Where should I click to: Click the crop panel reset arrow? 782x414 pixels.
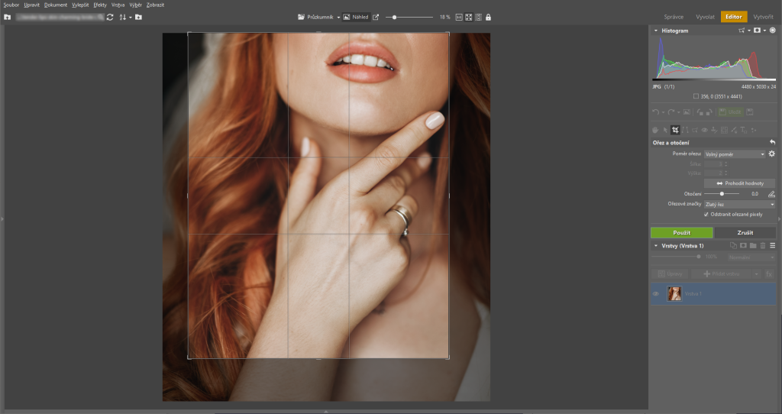click(773, 142)
